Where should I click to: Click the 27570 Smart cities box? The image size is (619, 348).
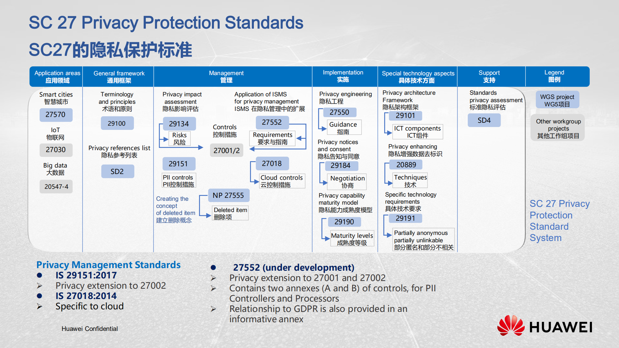click(x=55, y=115)
